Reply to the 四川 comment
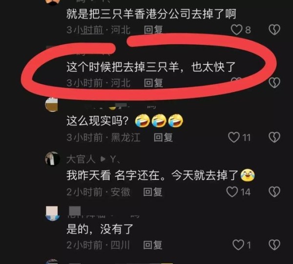This screenshot has height=264, width=293. coord(152,245)
